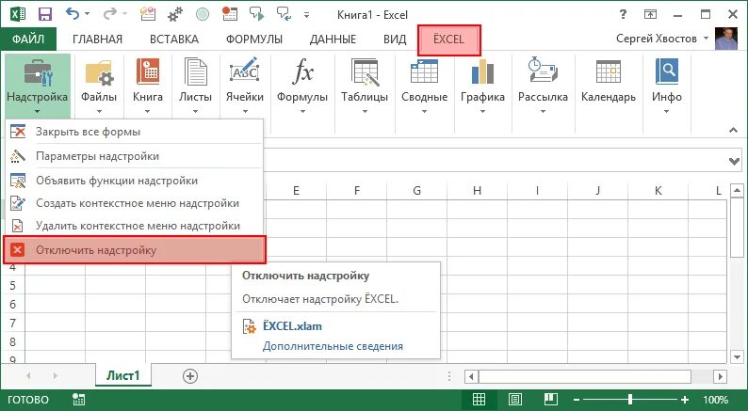The image size is (748, 411).
Task: Select row header 6
Action: pyautogui.click(x=12, y=305)
